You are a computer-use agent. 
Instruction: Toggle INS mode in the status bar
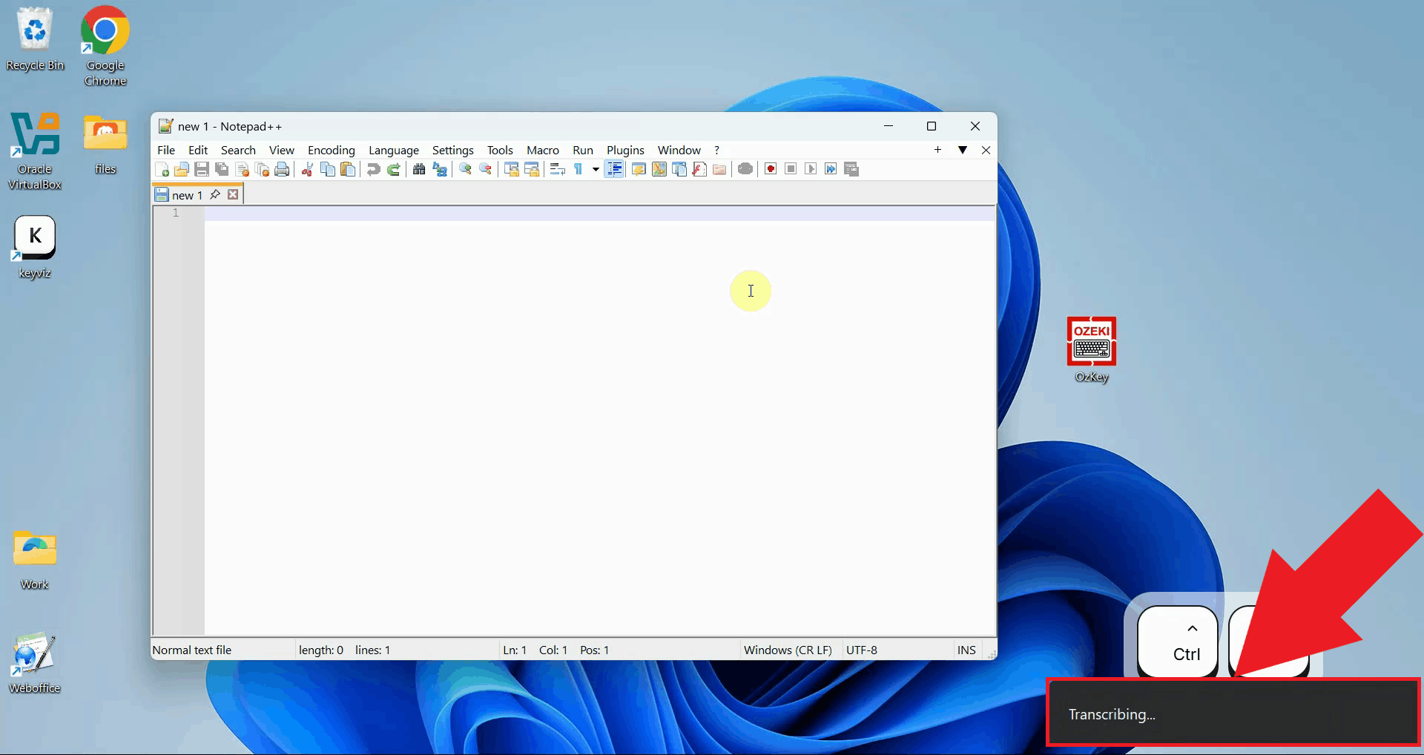tap(966, 649)
